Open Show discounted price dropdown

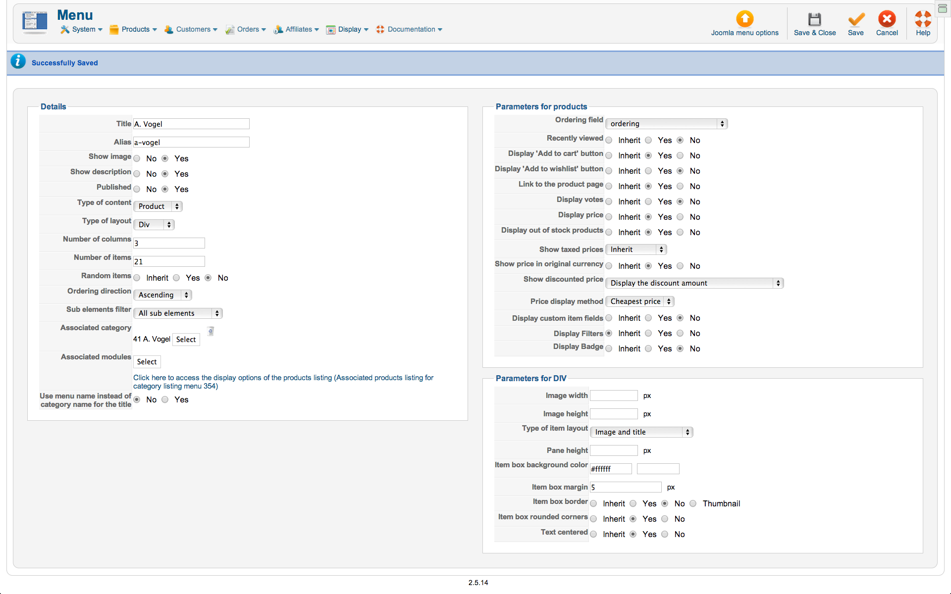tap(694, 283)
